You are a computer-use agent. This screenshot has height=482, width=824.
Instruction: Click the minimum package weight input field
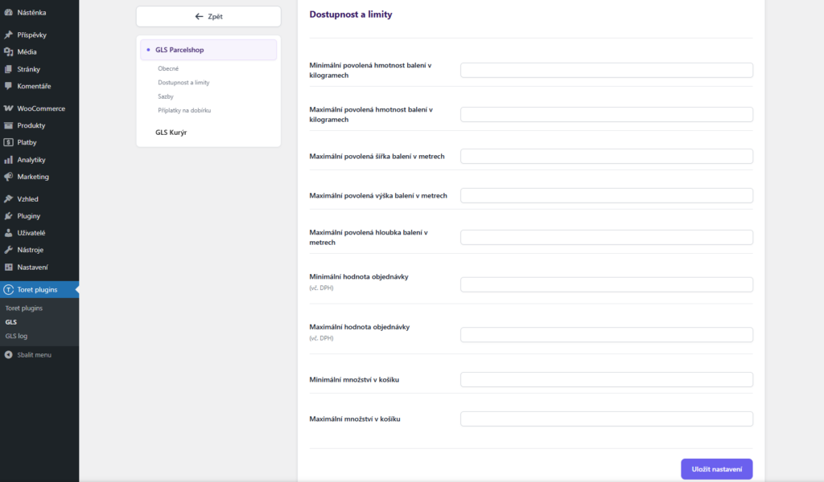pos(606,70)
